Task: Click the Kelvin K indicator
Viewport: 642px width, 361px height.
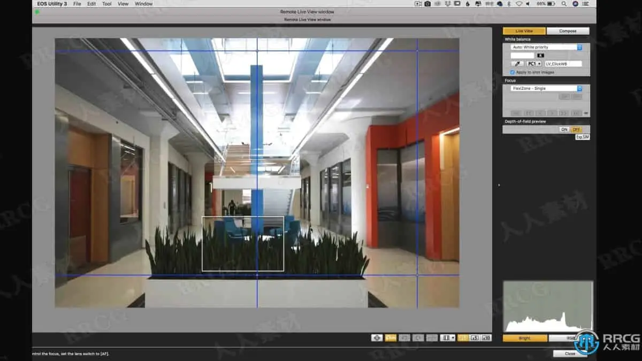Action: pos(540,55)
